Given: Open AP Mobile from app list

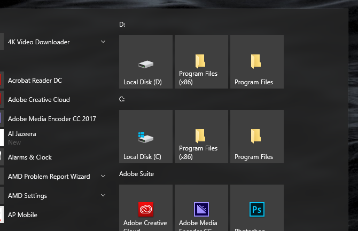Looking at the screenshot, I should pos(55,215).
